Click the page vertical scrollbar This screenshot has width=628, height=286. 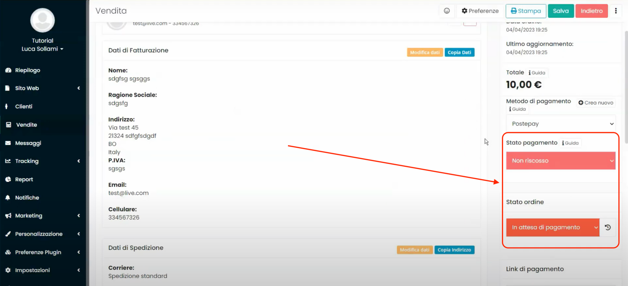pos(626,87)
